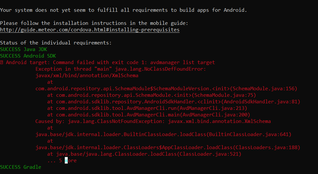Click the red failure glyph before Android target

point(2,62)
